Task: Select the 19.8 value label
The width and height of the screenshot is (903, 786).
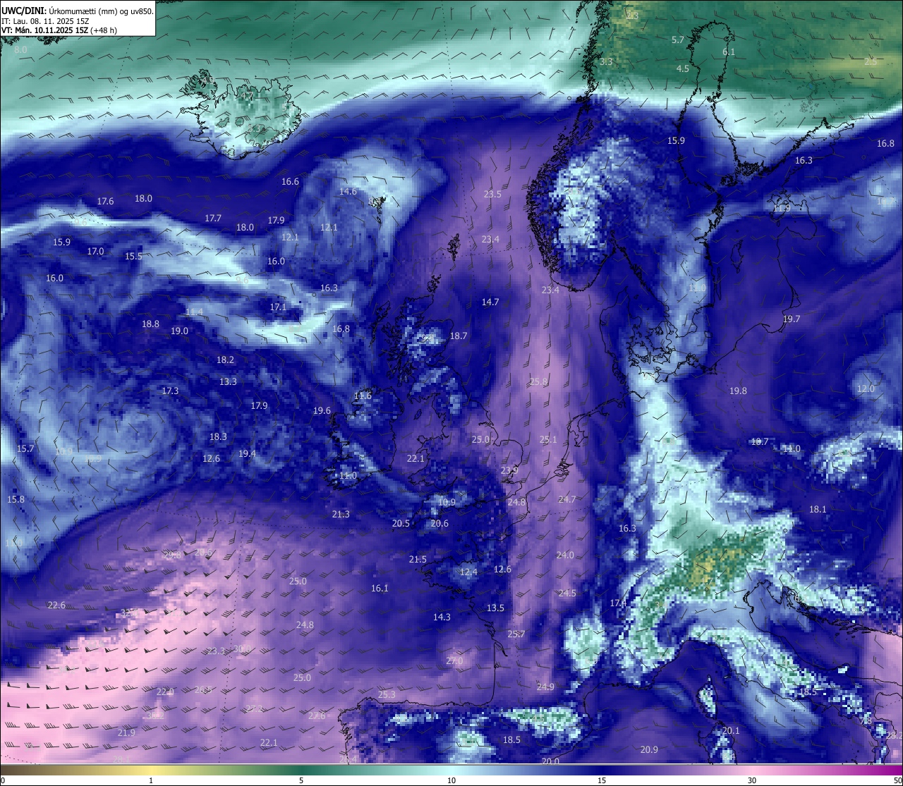Action: coord(738,391)
